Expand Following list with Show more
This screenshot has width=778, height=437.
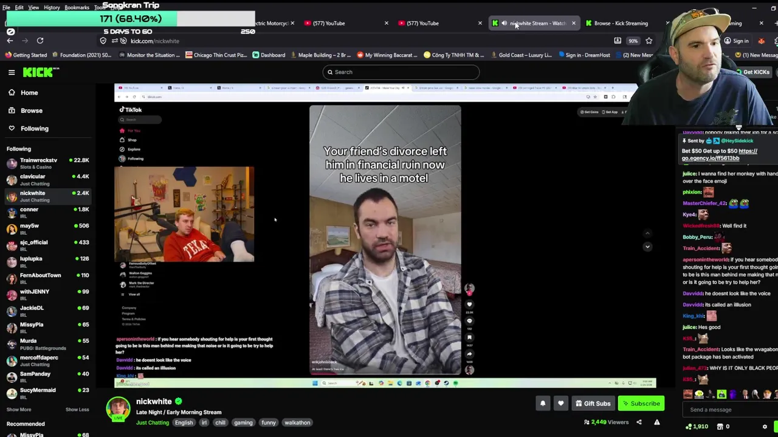click(x=19, y=410)
